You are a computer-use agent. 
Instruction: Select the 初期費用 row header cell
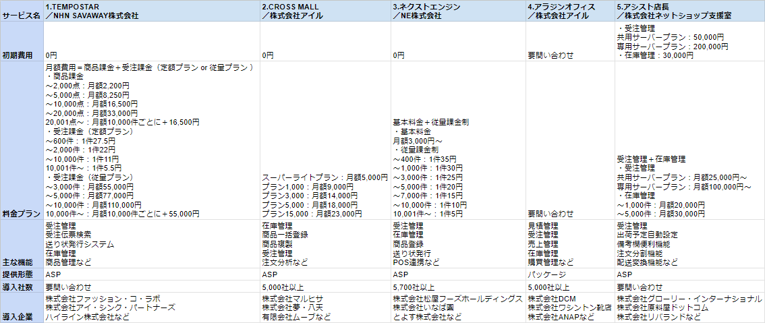(x=22, y=42)
